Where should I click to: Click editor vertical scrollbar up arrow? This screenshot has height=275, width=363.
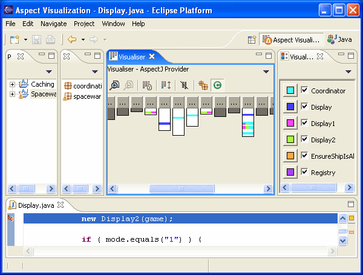point(342,218)
